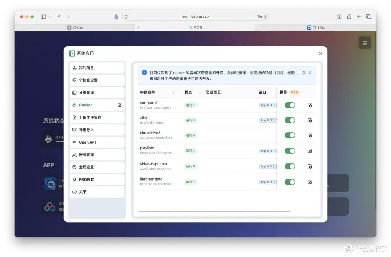This screenshot has width=391, height=257.
Task: Dismiss the docker info notice
Action: [310, 72]
